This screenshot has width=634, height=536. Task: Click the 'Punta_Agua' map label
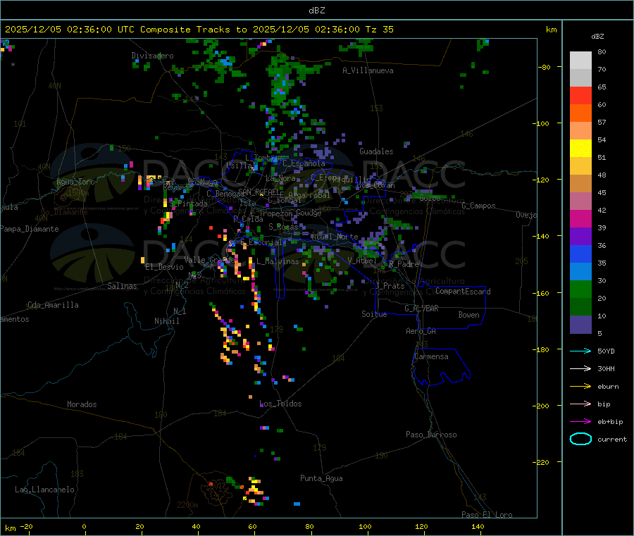tap(321, 478)
